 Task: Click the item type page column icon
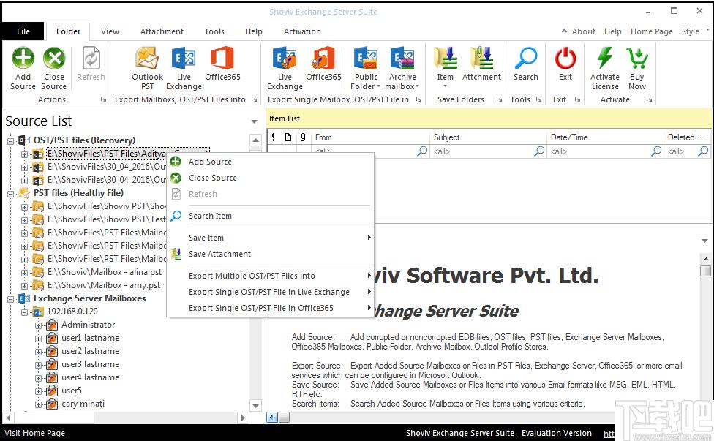(x=288, y=137)
